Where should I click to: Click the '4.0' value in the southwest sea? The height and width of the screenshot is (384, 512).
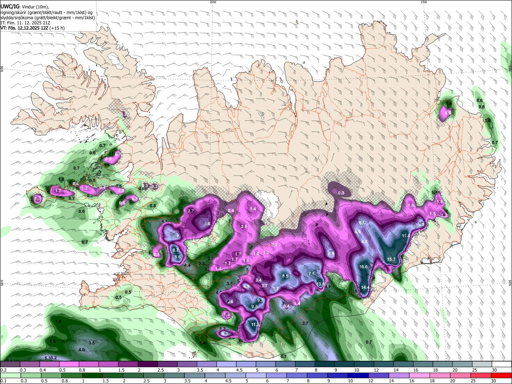click(82, 350)
